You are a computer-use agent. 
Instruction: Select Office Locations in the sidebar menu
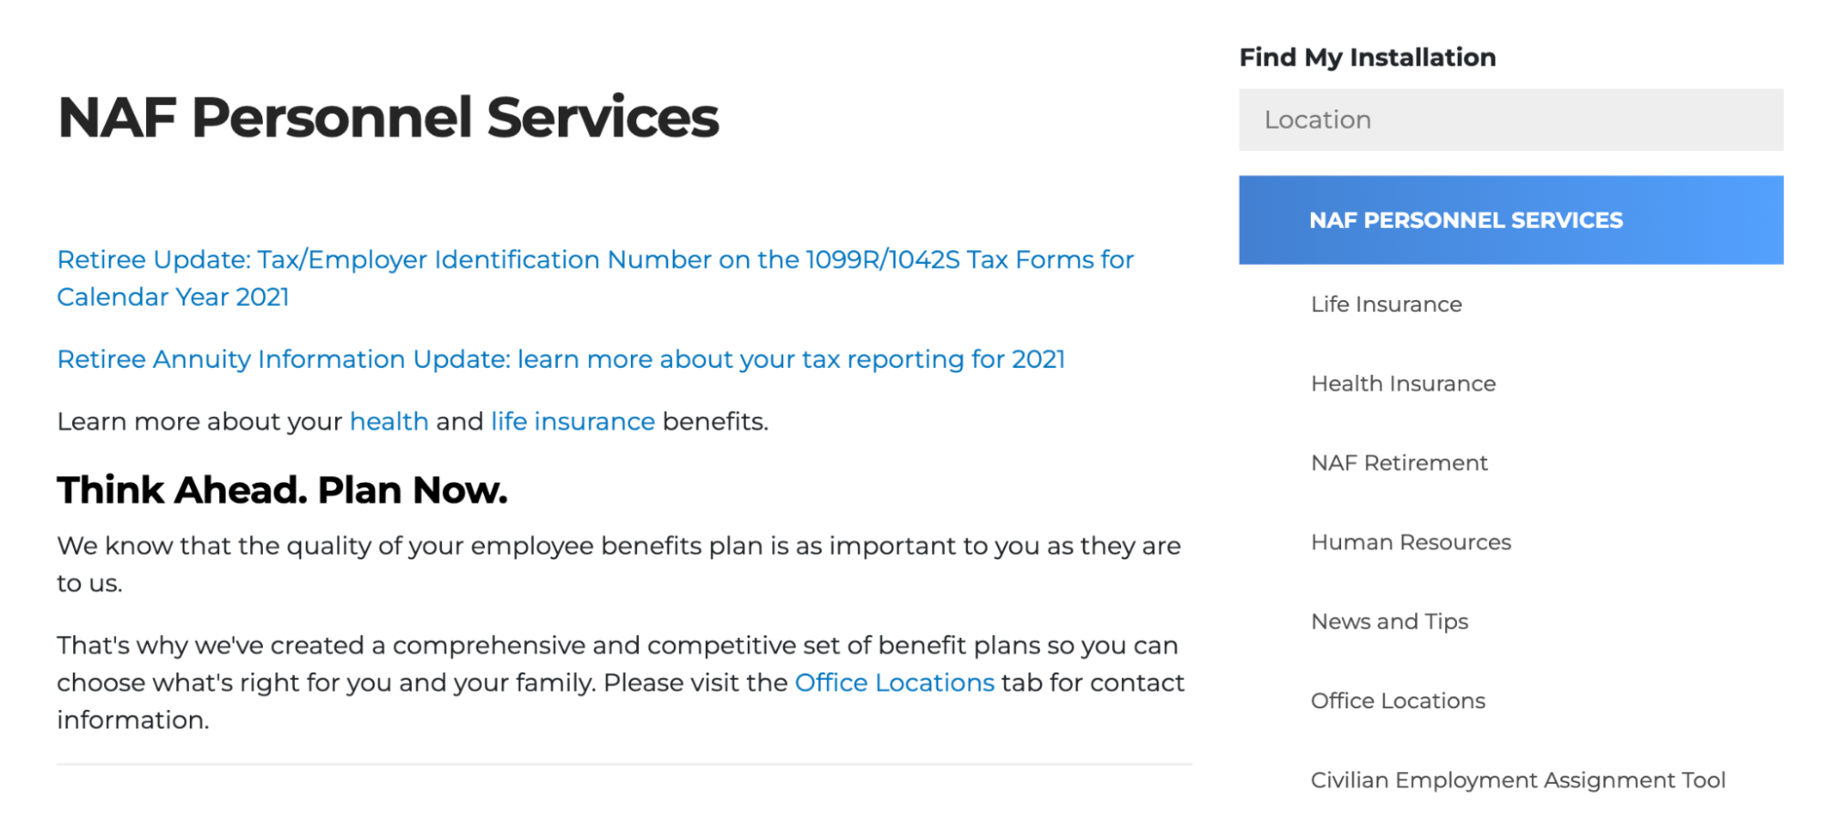1398,701
